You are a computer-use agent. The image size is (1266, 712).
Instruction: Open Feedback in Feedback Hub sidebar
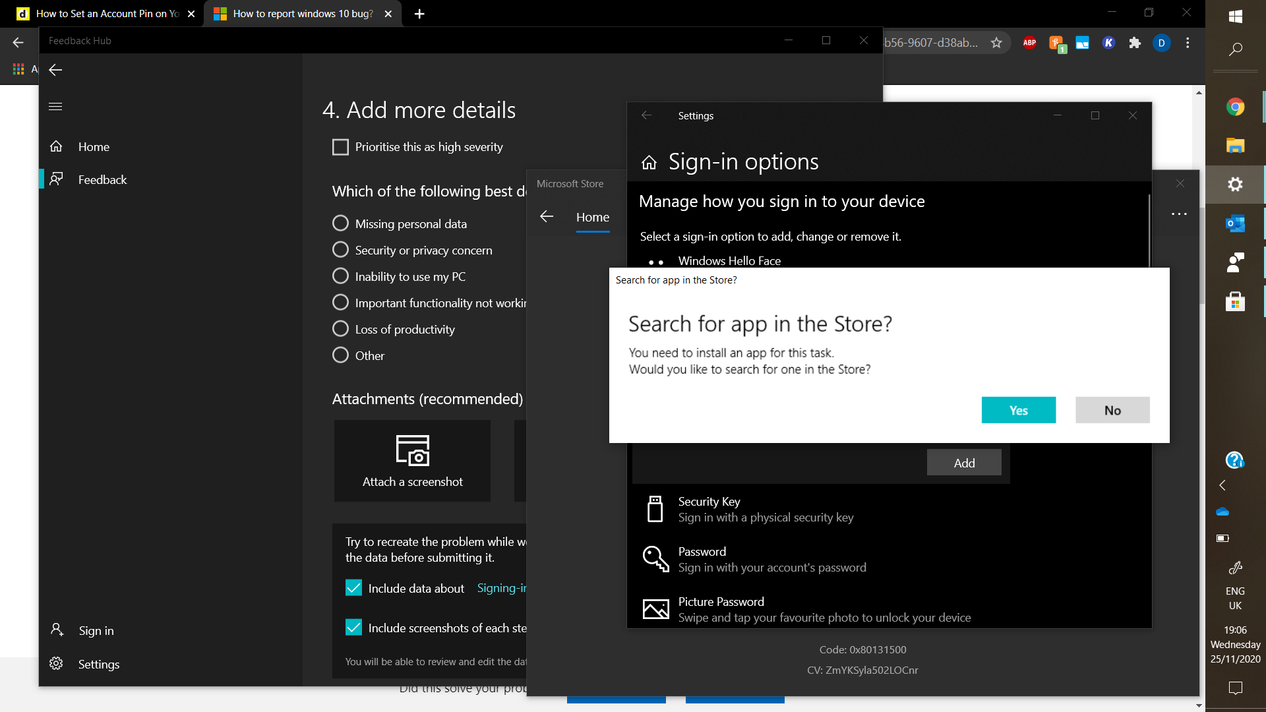(171, 179)
